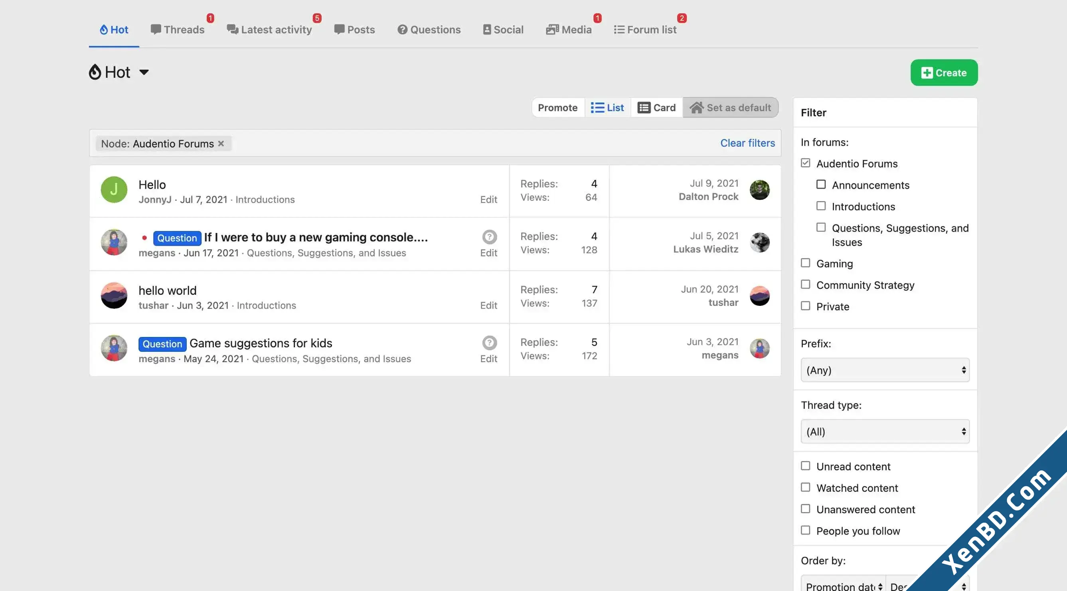
Task: Click question mark icon on gaming console thread
Action: point(489,237)
